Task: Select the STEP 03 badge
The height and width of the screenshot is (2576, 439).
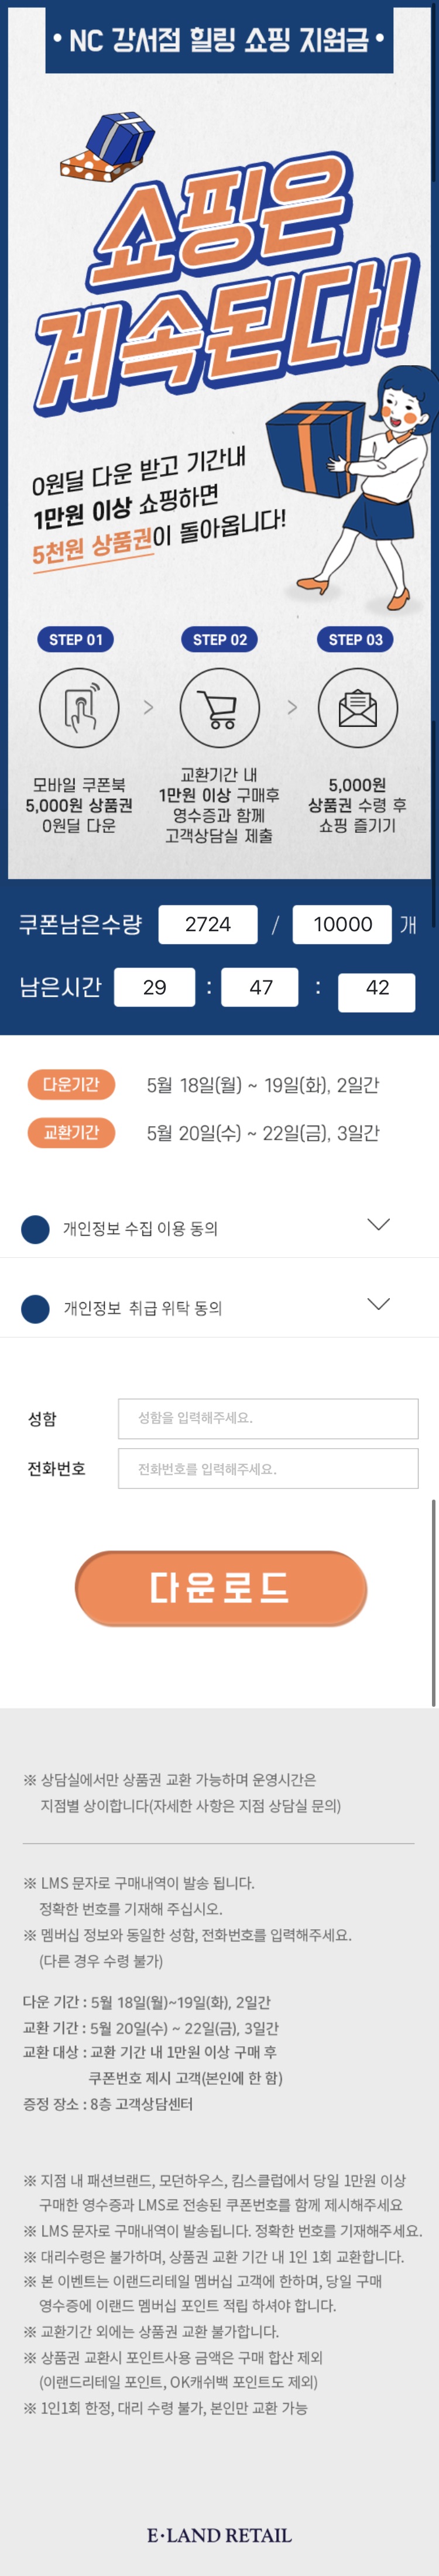Action: (356, 640)
